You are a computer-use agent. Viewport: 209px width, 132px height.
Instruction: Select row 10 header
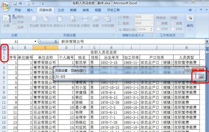(4, 98)
